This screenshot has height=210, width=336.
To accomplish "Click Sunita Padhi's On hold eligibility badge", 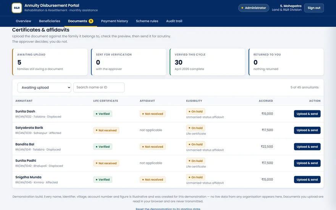I will 195,161.
